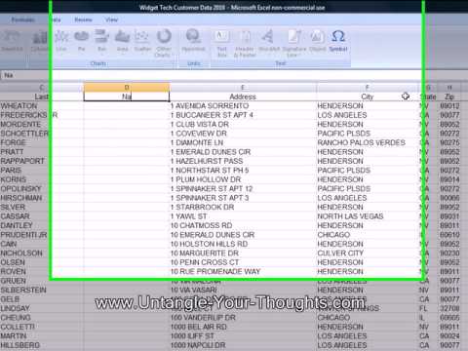The width and height of the screenshot is (468, 351).
Task: Open the Area chart gallery
Action: click(x=122, y=41)
